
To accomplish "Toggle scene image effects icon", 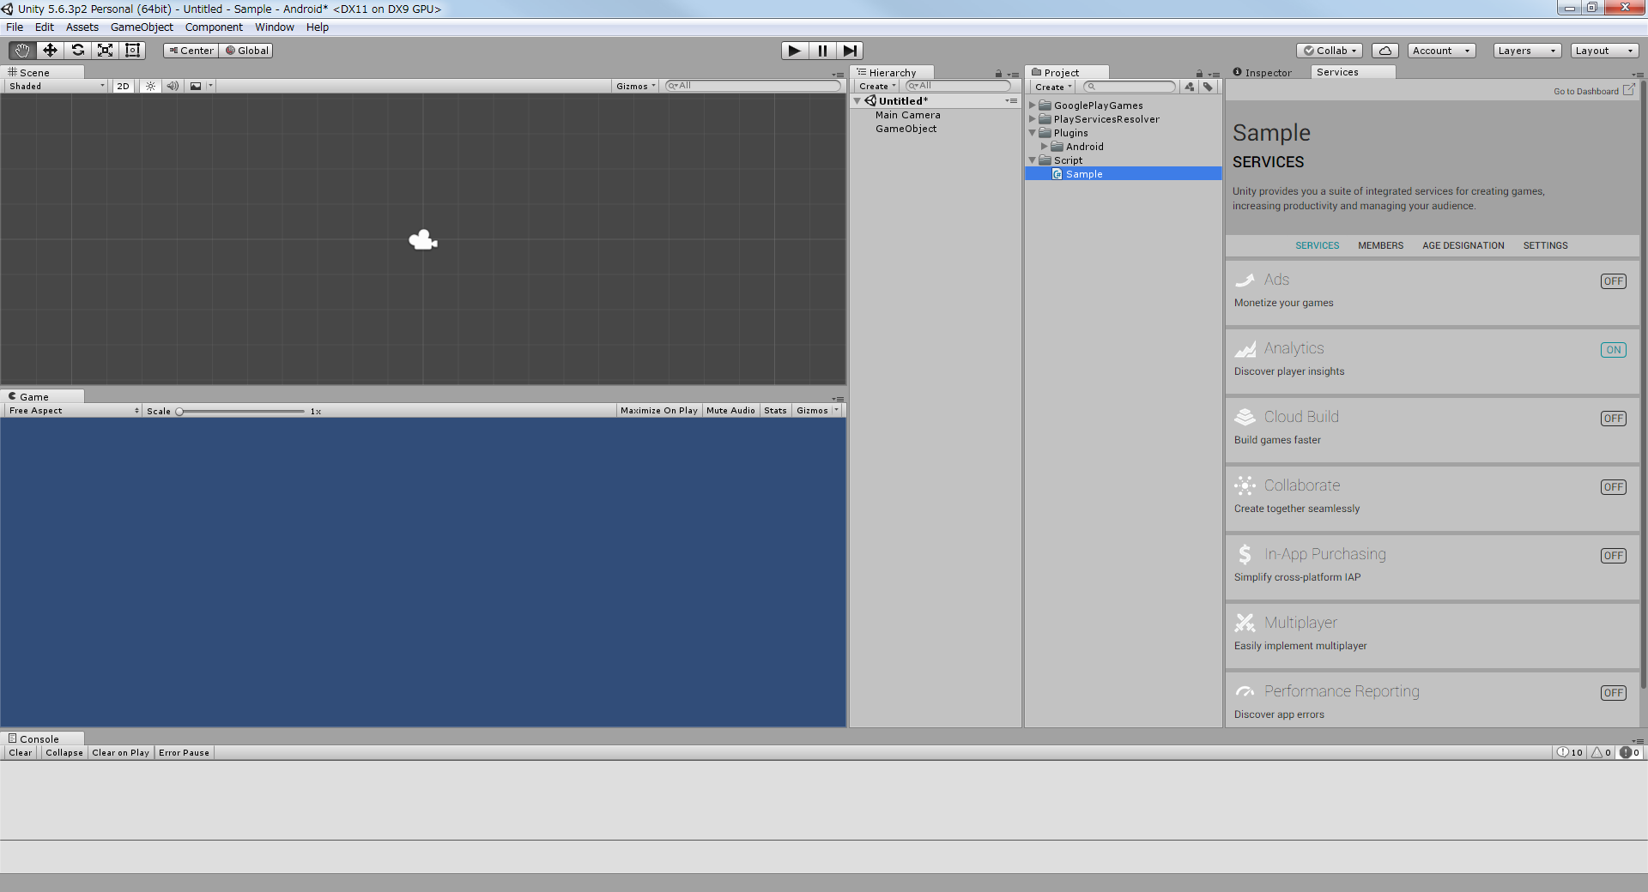I will click(196, 86).
